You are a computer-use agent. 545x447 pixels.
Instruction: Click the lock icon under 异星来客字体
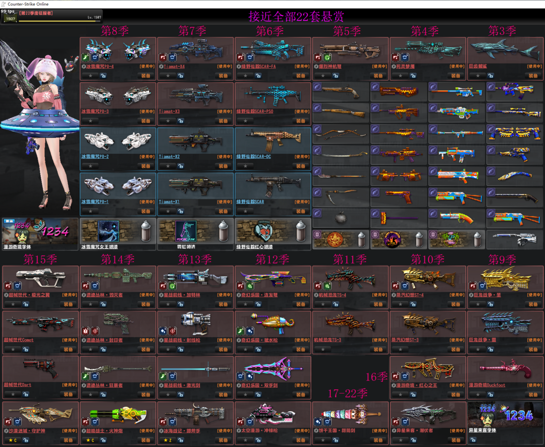coord(473,440)
